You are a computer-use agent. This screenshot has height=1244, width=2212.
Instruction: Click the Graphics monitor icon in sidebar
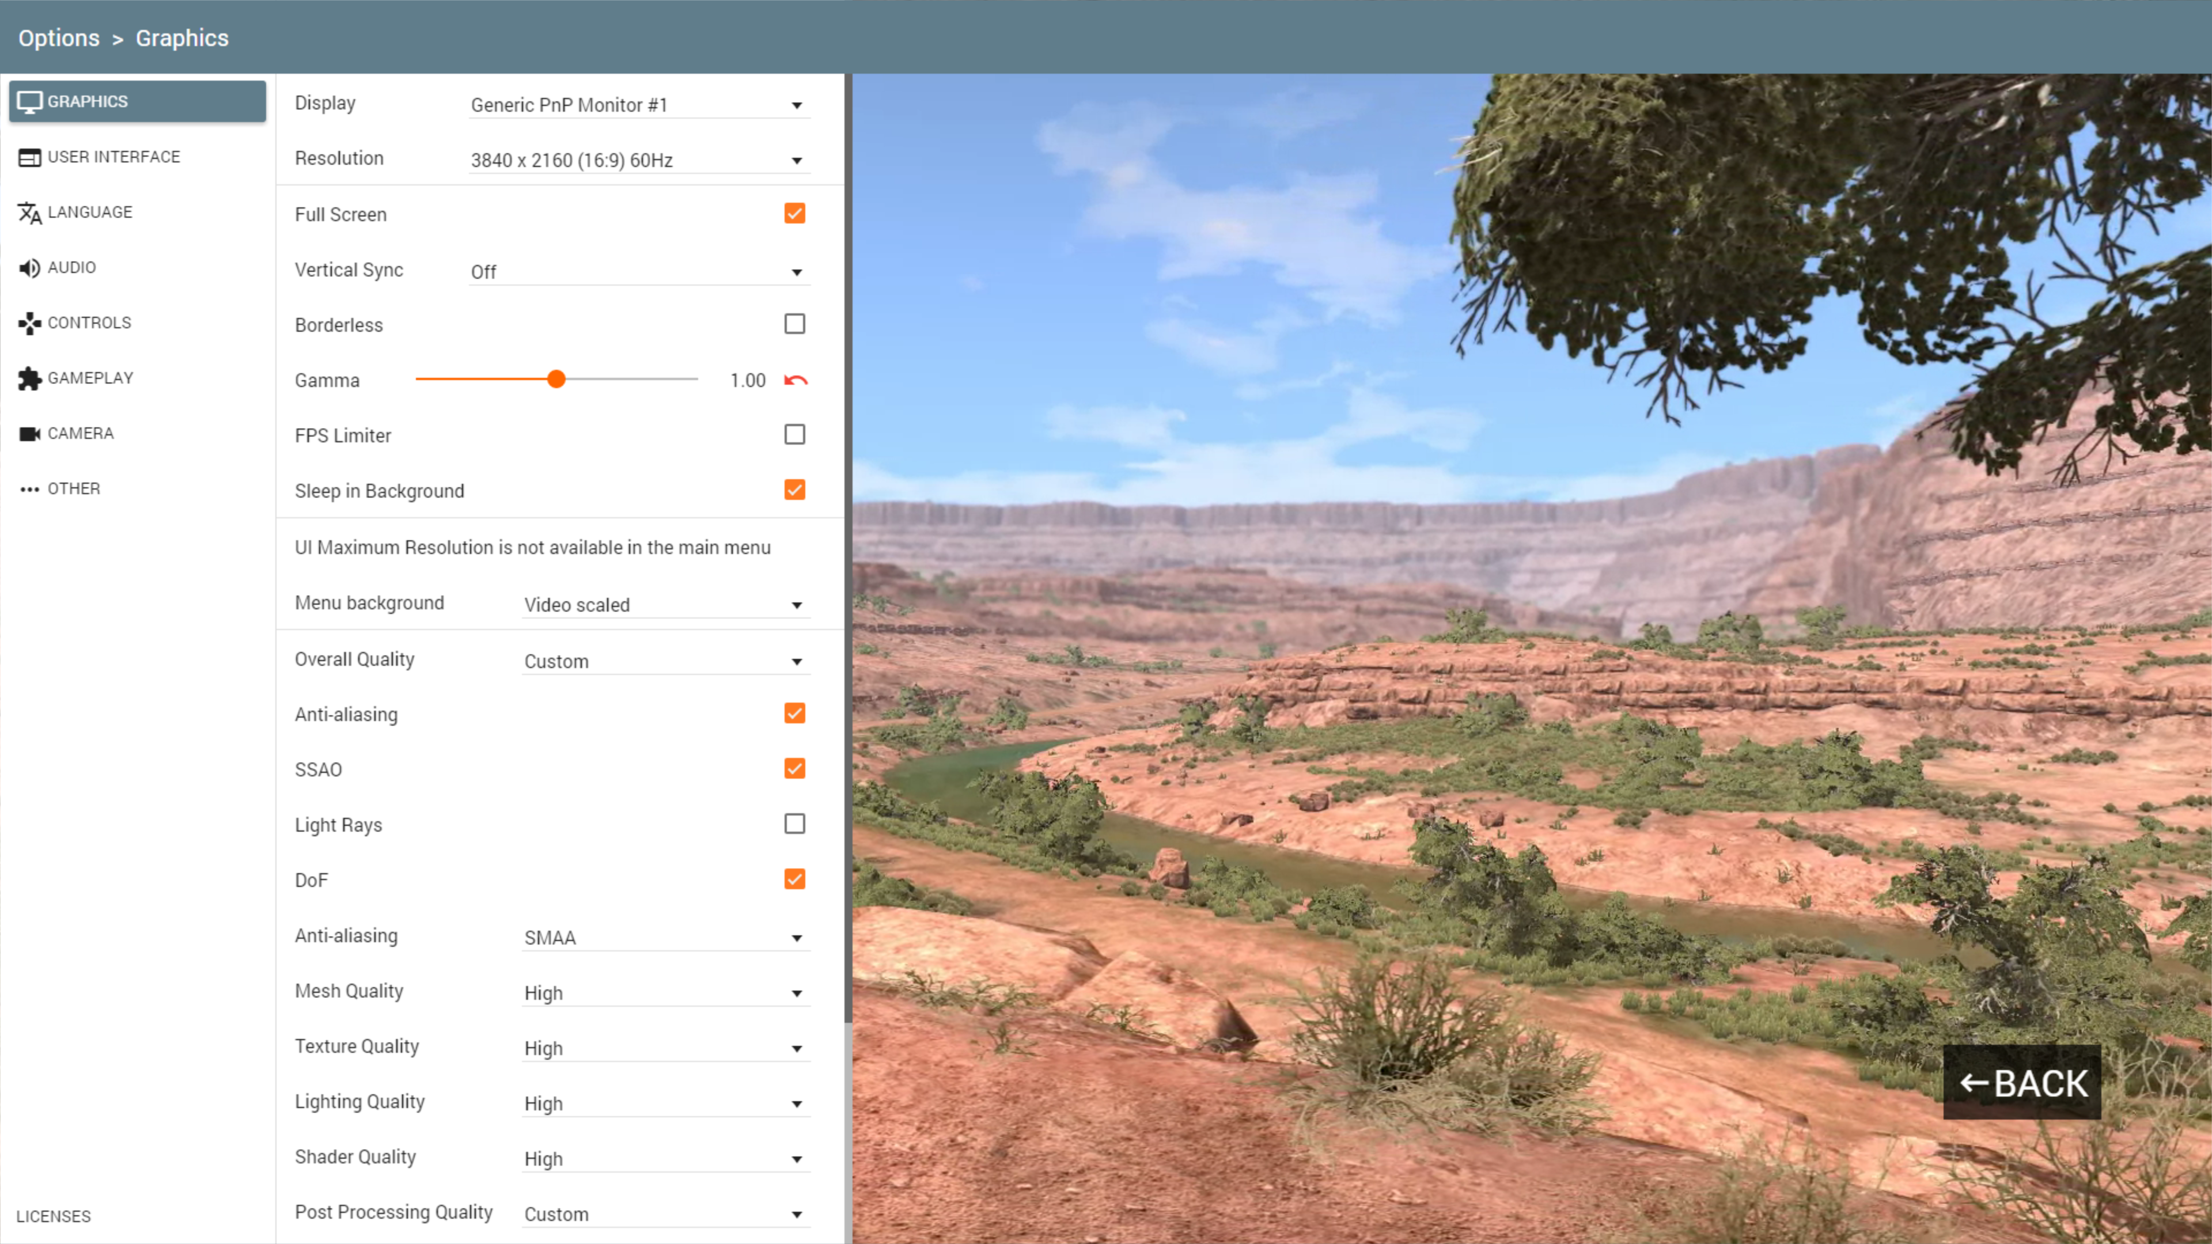[x=29, y=102]
